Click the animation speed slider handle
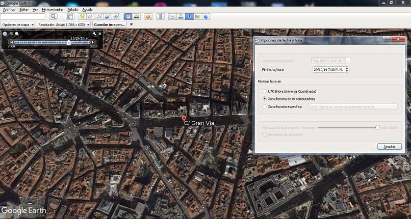 point(377,127)
